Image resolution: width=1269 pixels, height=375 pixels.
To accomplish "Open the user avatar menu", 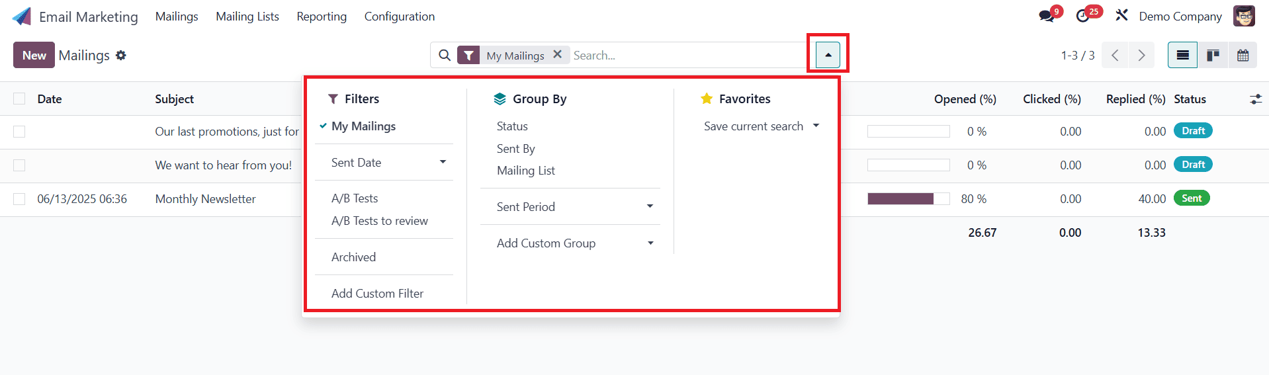I will [x=1244, y=16].
